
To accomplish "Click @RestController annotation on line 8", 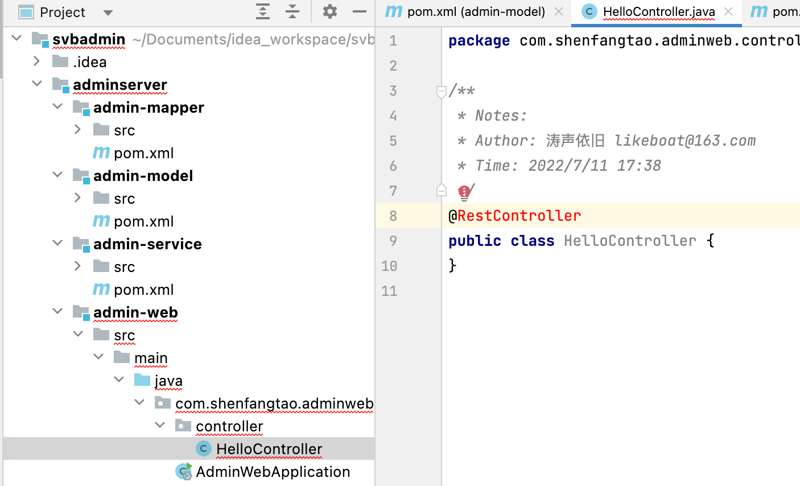I will click(515, 216).
